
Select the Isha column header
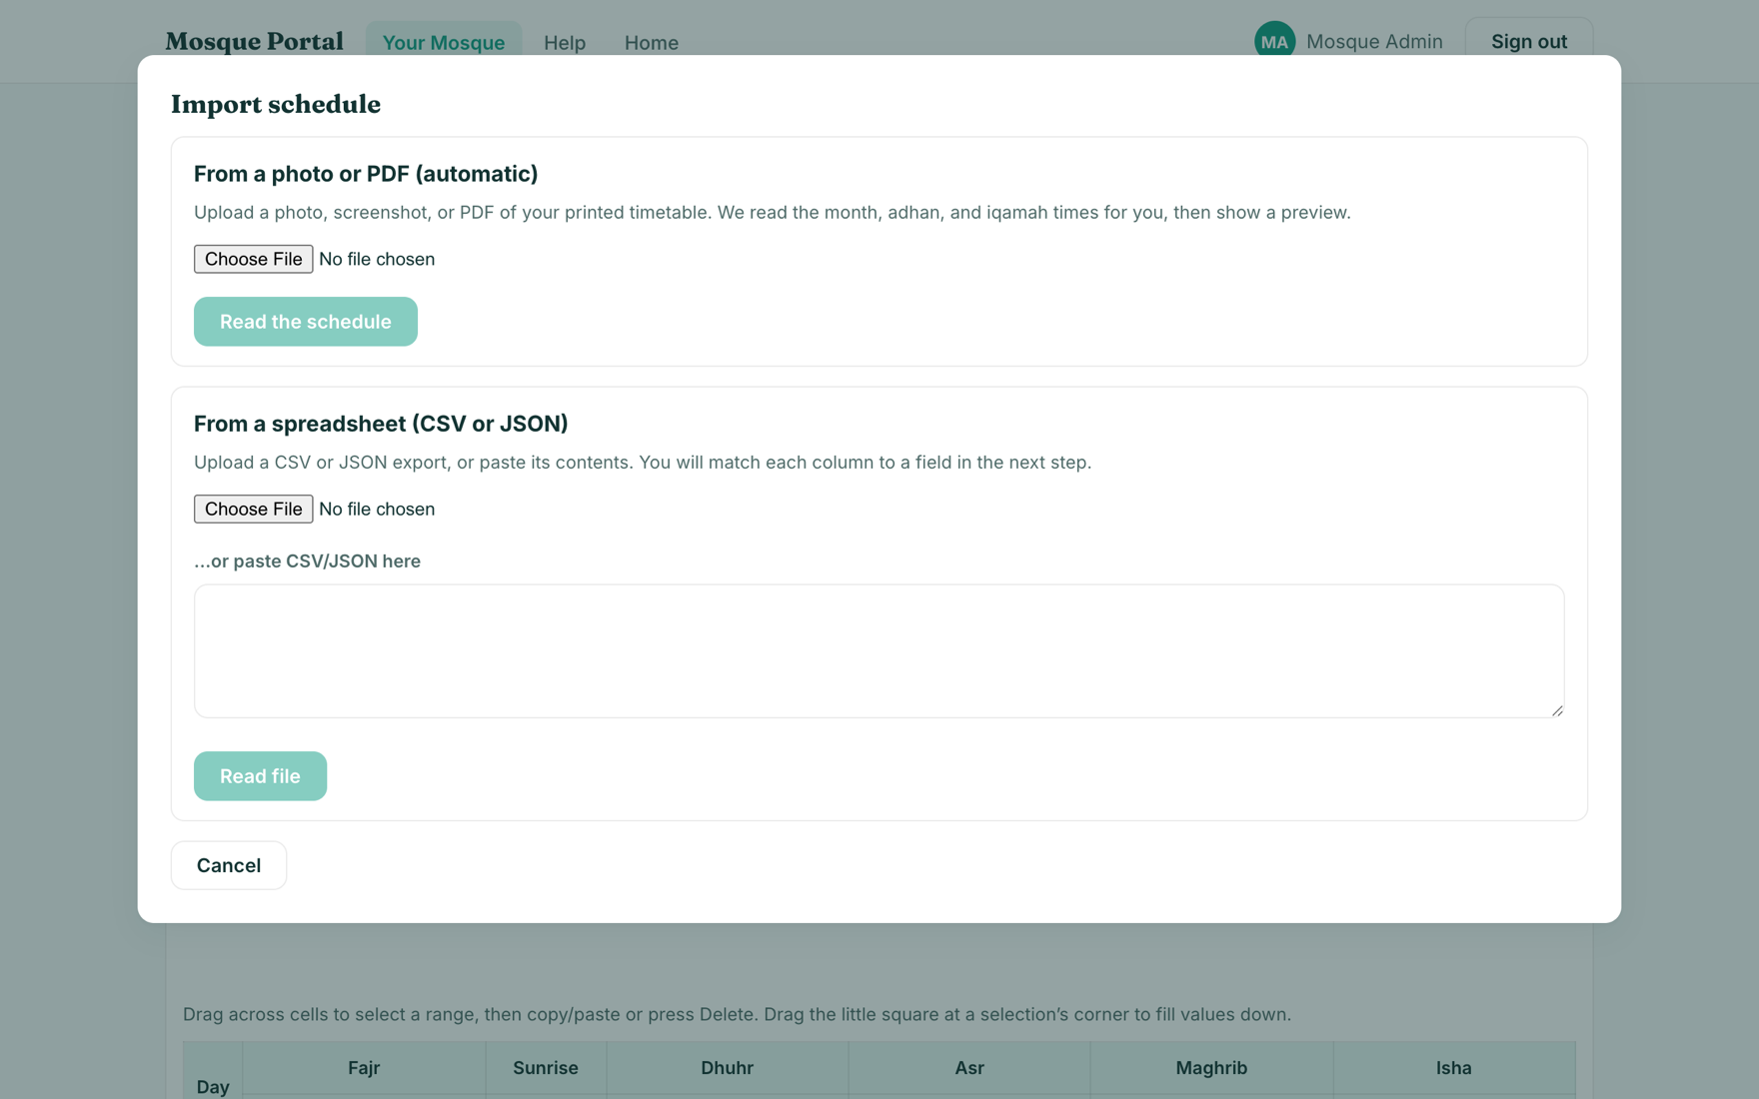point(1454,1068)
